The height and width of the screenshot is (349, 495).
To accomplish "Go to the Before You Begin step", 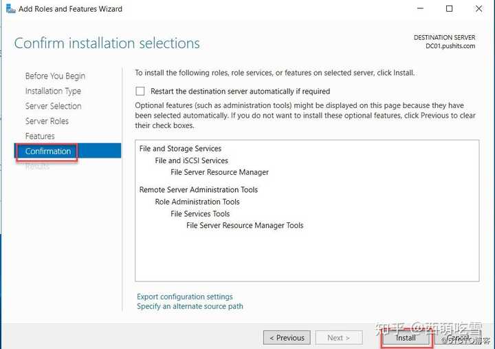I will point(55,76).
